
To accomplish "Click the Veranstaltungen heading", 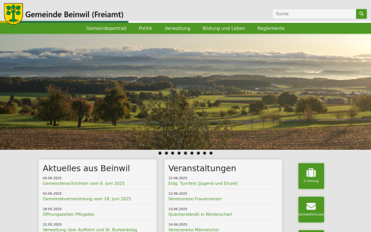I will (x=202, y=168).
